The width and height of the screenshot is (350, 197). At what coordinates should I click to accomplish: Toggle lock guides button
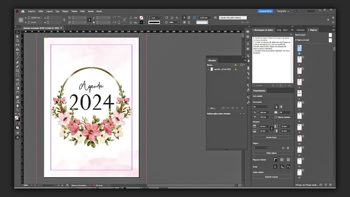coord(282,167)
